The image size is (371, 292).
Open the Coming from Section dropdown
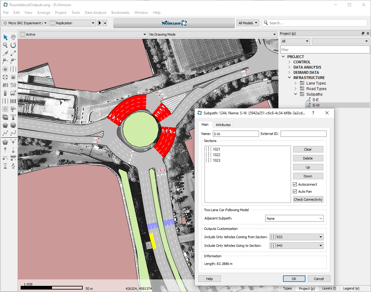point(296,237)
